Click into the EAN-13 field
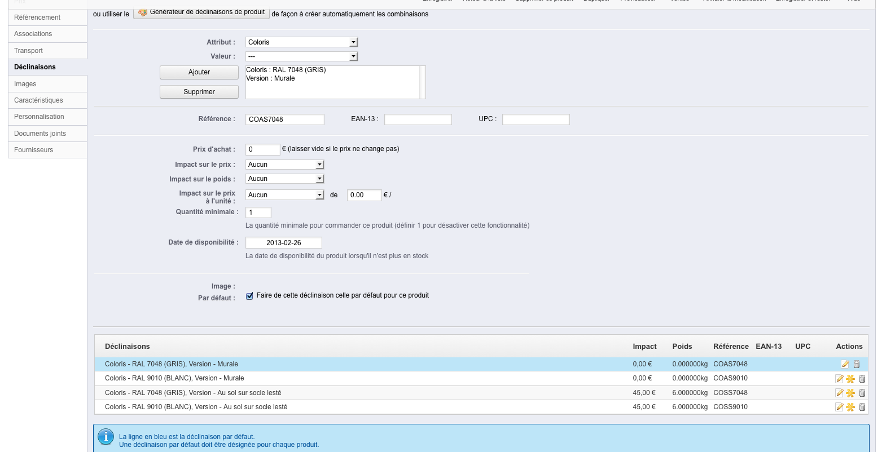882x452 pixels. coord(418,119)
